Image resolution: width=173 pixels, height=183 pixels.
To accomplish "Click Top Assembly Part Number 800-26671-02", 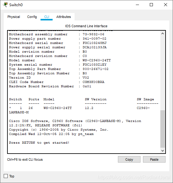I will [x=96, y=69].
